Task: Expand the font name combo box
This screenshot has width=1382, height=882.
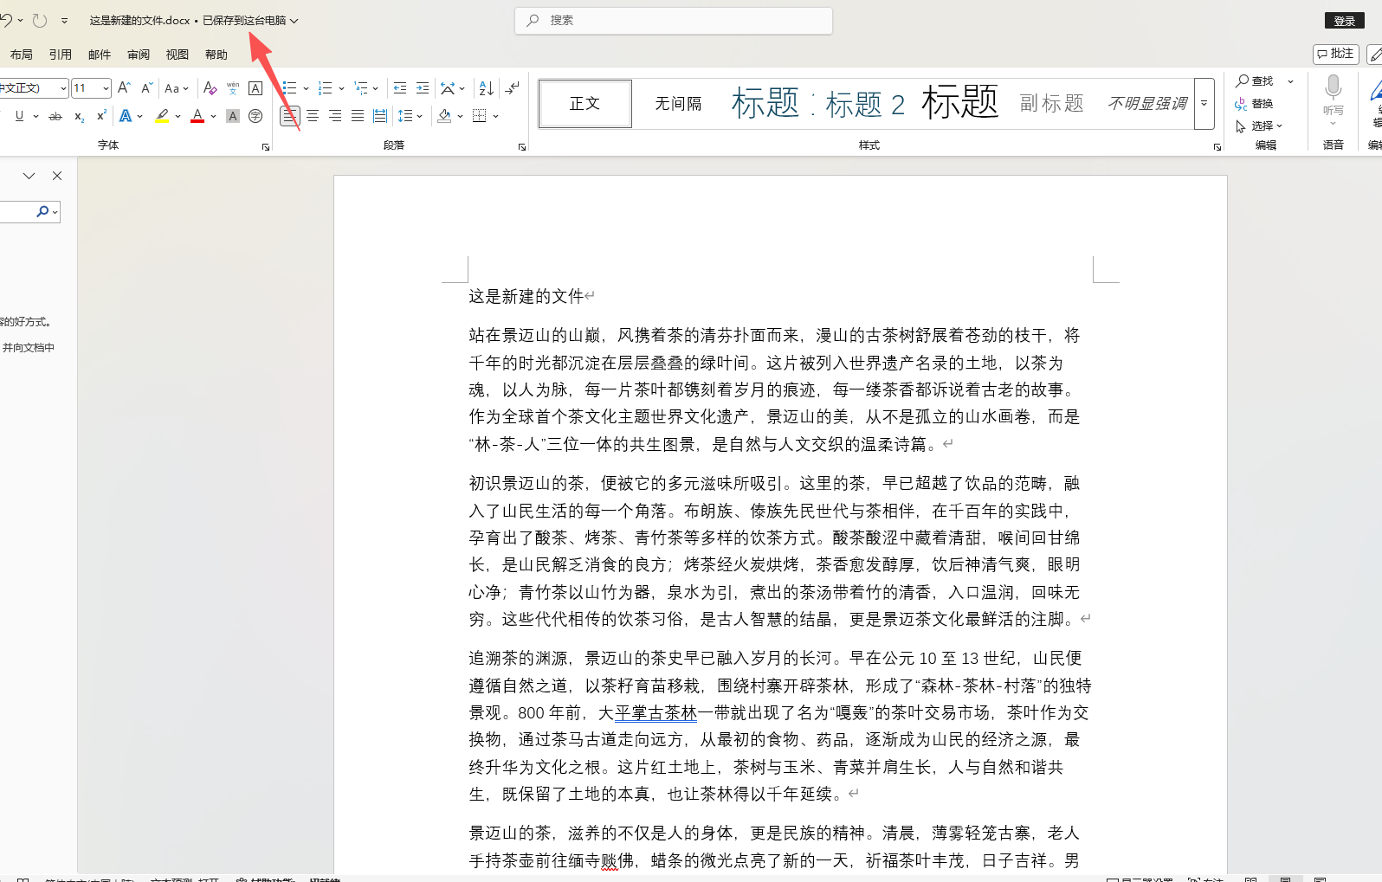Action: coord(63,88)
